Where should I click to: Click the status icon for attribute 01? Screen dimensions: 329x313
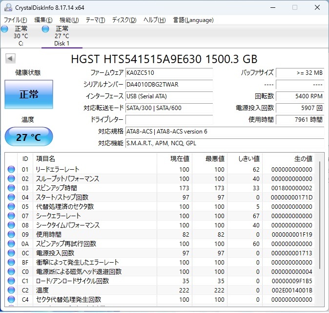(x=11, y=169)
